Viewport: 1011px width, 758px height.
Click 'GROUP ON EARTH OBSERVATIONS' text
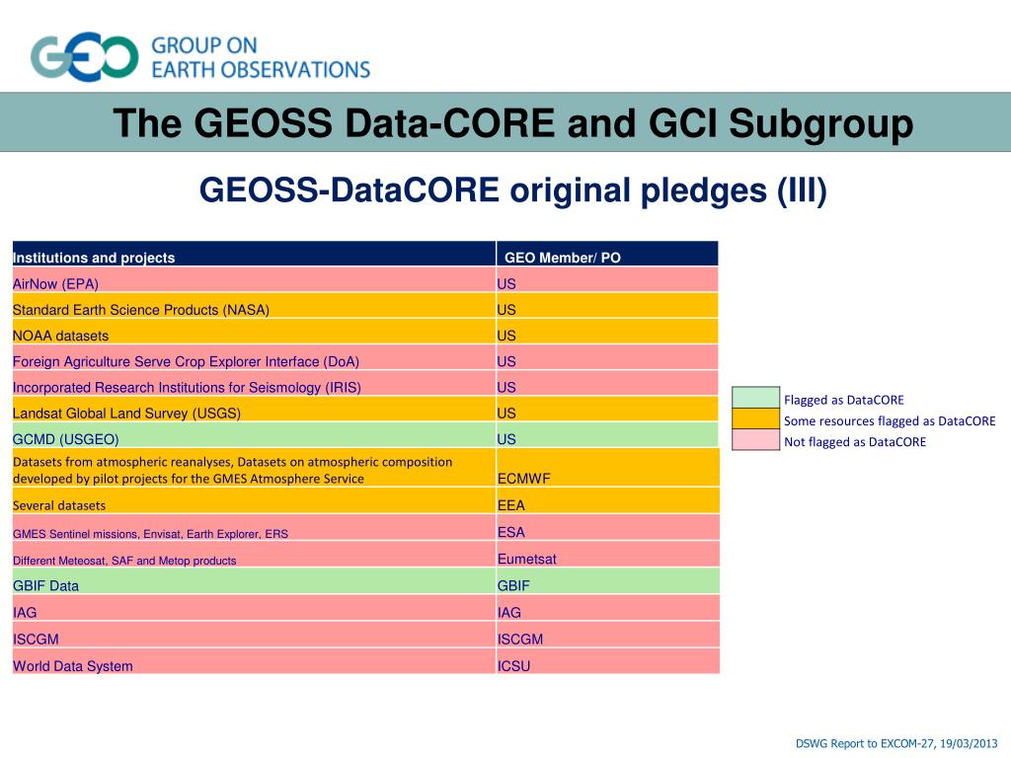(261, 57)
